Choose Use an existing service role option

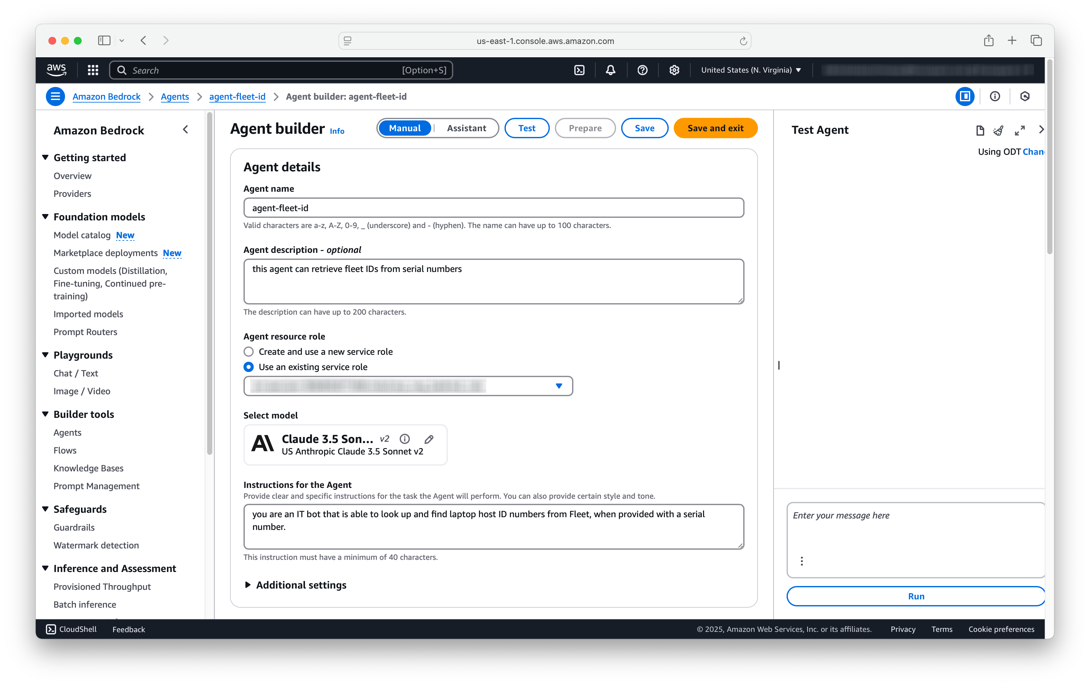pos(249,367)
